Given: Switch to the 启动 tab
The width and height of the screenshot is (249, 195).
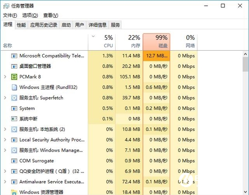Looking at the screenshot, I should coord(66,25).
